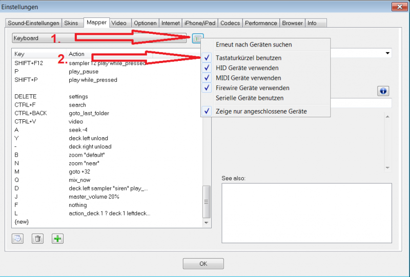The image size is (410, 277).
Task: Switch to the Codecs tab
Action: pos(230,23)
